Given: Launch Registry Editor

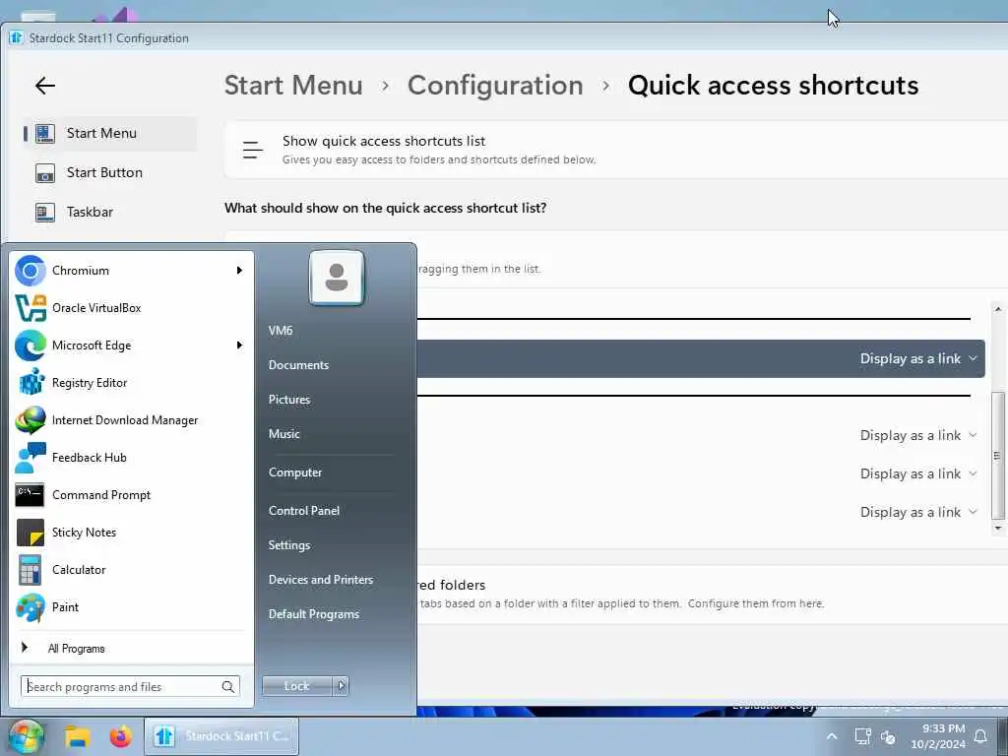Looking at the screenshot, I should [129, 383].
